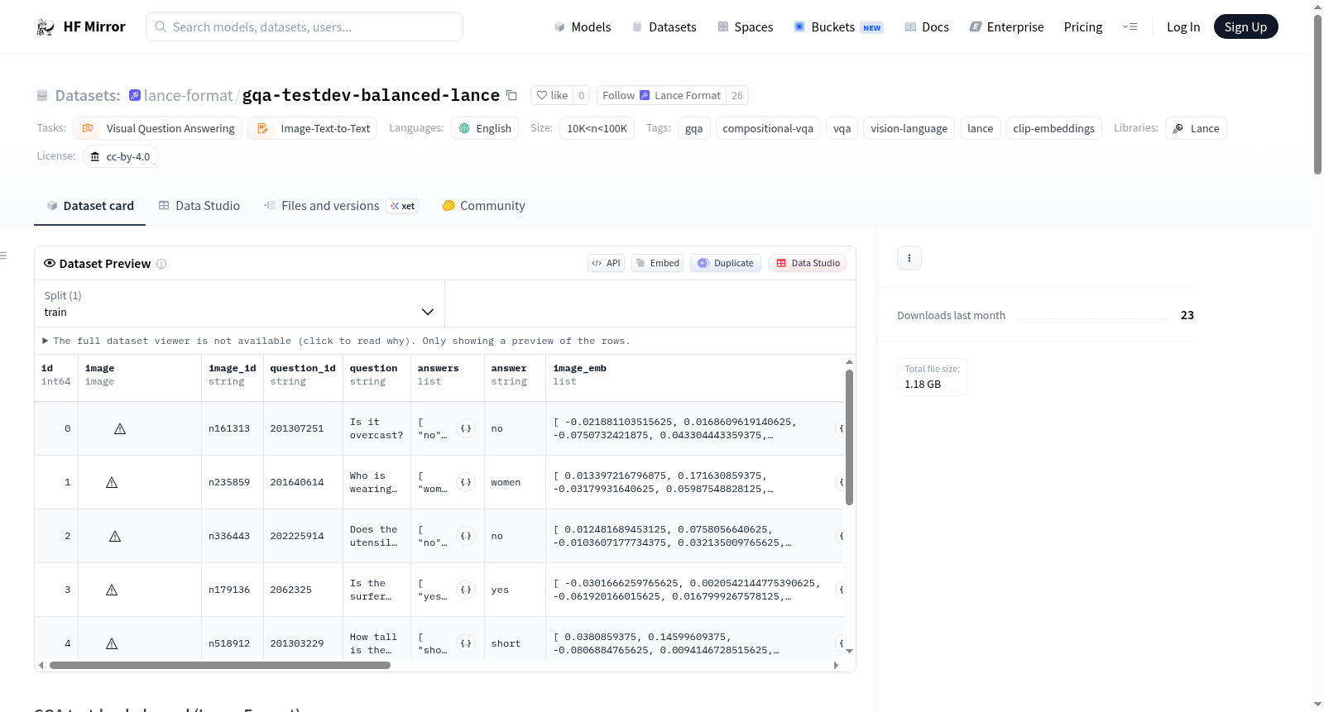Focus the search models, datasets, users field
1324x712 pixels.
coord(305,26)
